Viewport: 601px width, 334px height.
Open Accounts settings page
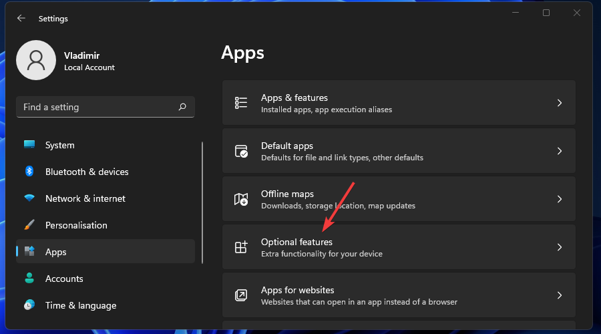[x=64, y=279]
